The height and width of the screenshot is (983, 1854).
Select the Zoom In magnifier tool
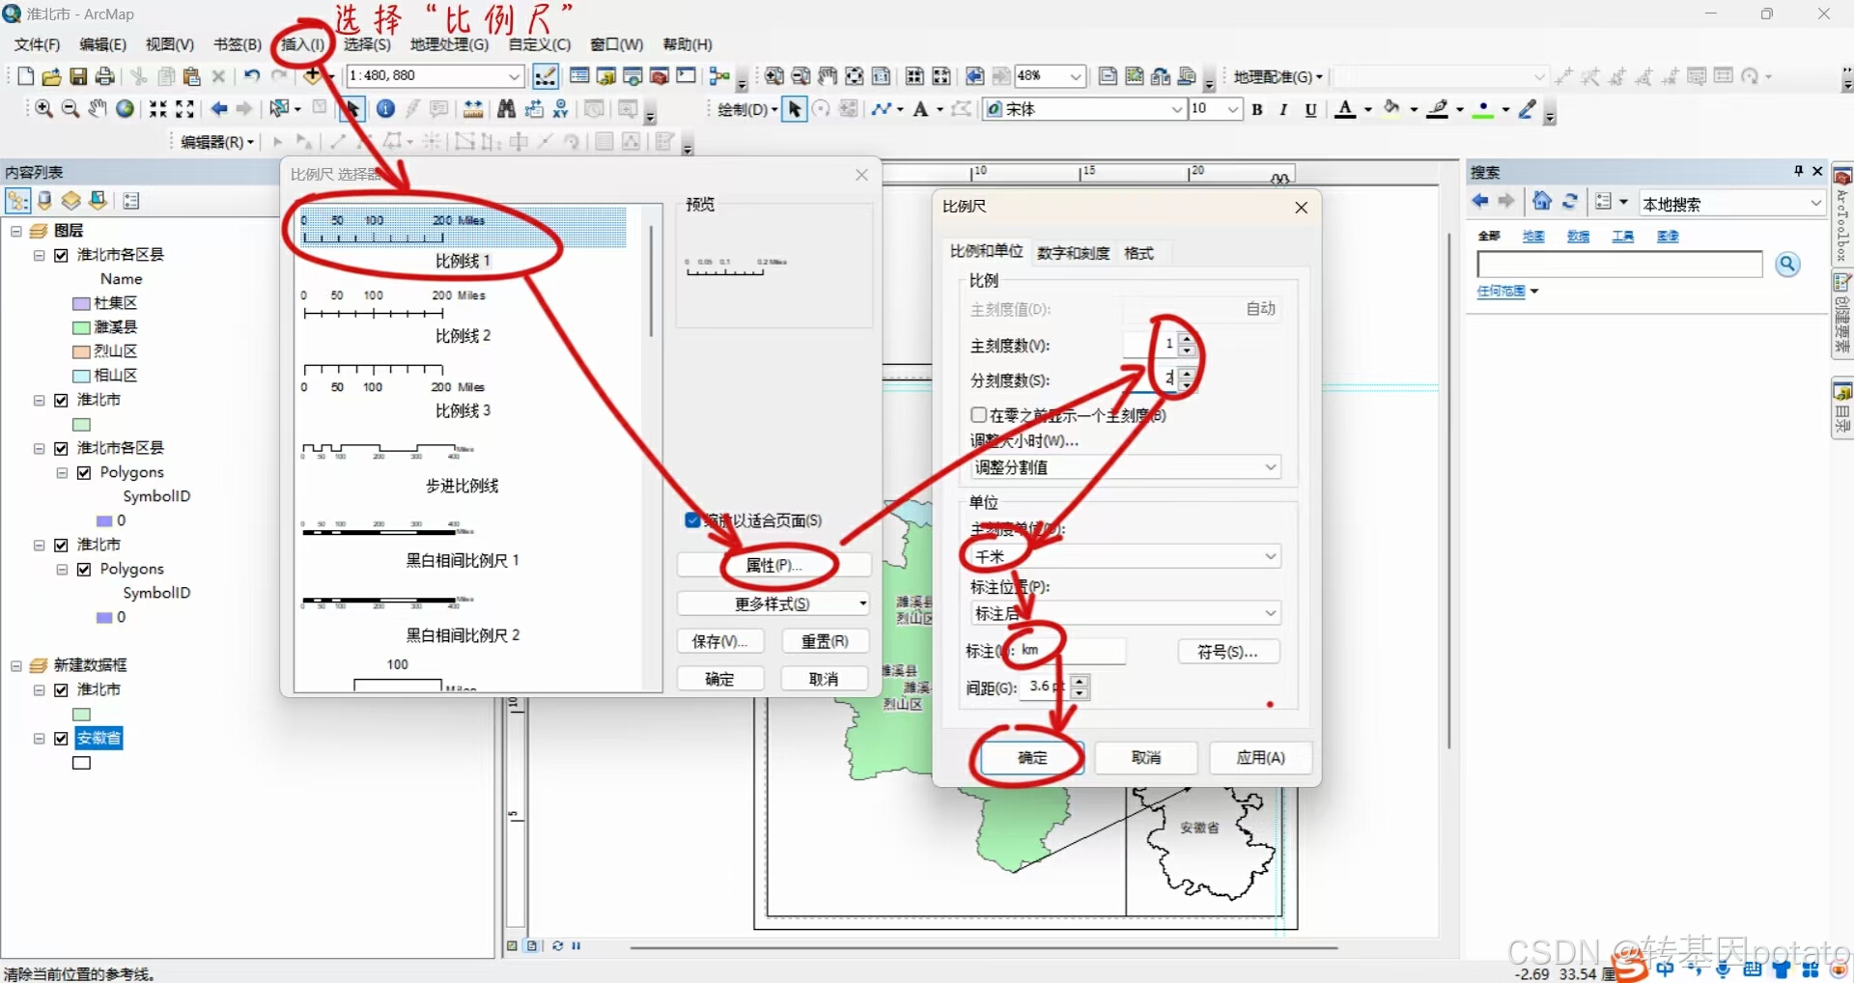pos(44,109)
